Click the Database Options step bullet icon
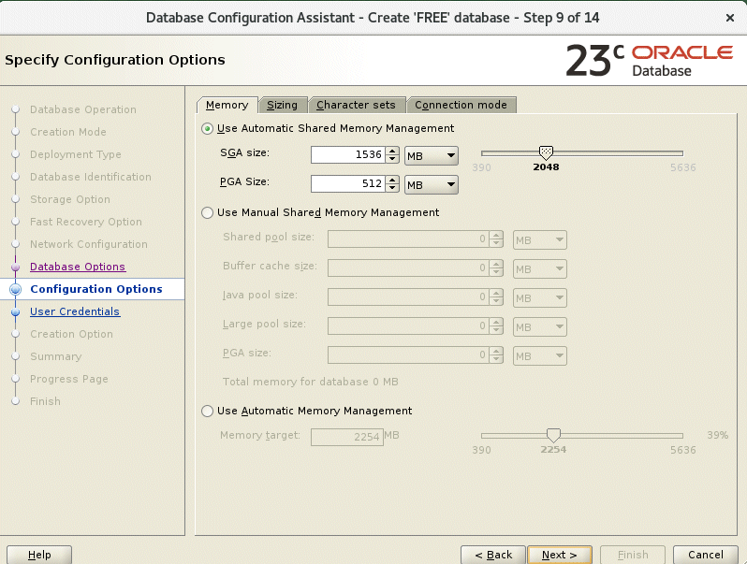The image size is (747, 564). [15, 268]
